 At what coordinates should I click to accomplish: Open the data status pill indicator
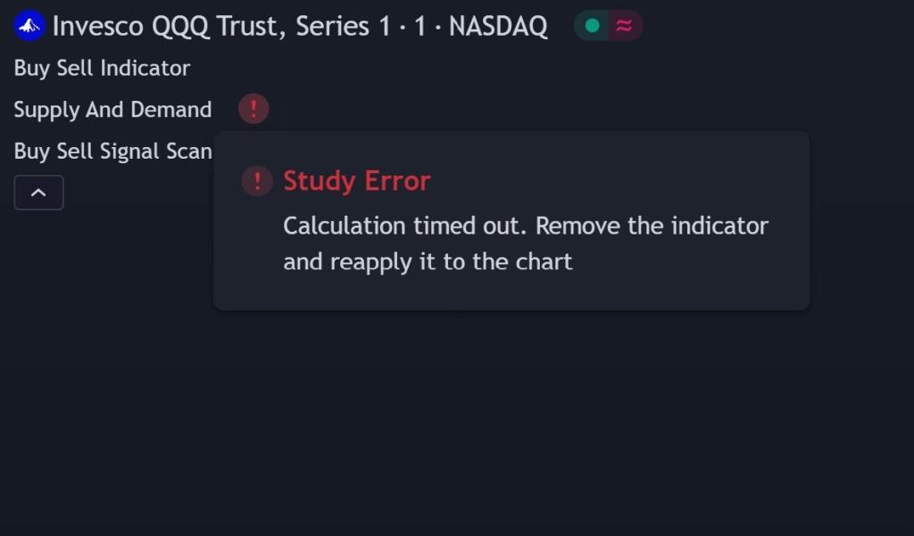[x=607, y=26]
